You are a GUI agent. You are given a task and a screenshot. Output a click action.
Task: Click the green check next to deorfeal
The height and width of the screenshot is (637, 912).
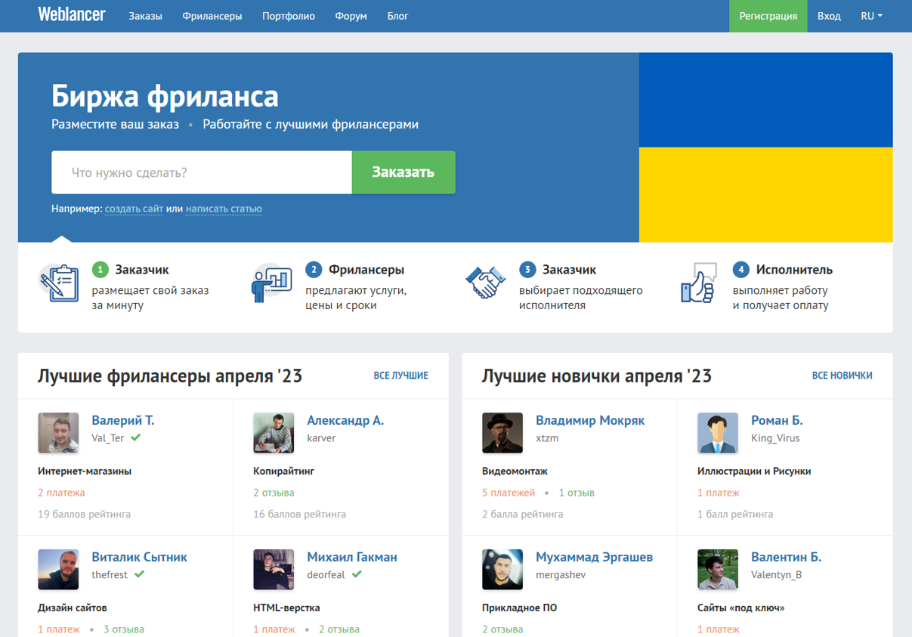[x=357, y=574]
